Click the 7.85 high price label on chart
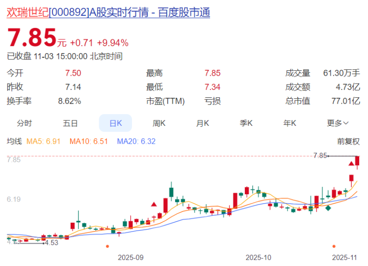 coord(320,155)
